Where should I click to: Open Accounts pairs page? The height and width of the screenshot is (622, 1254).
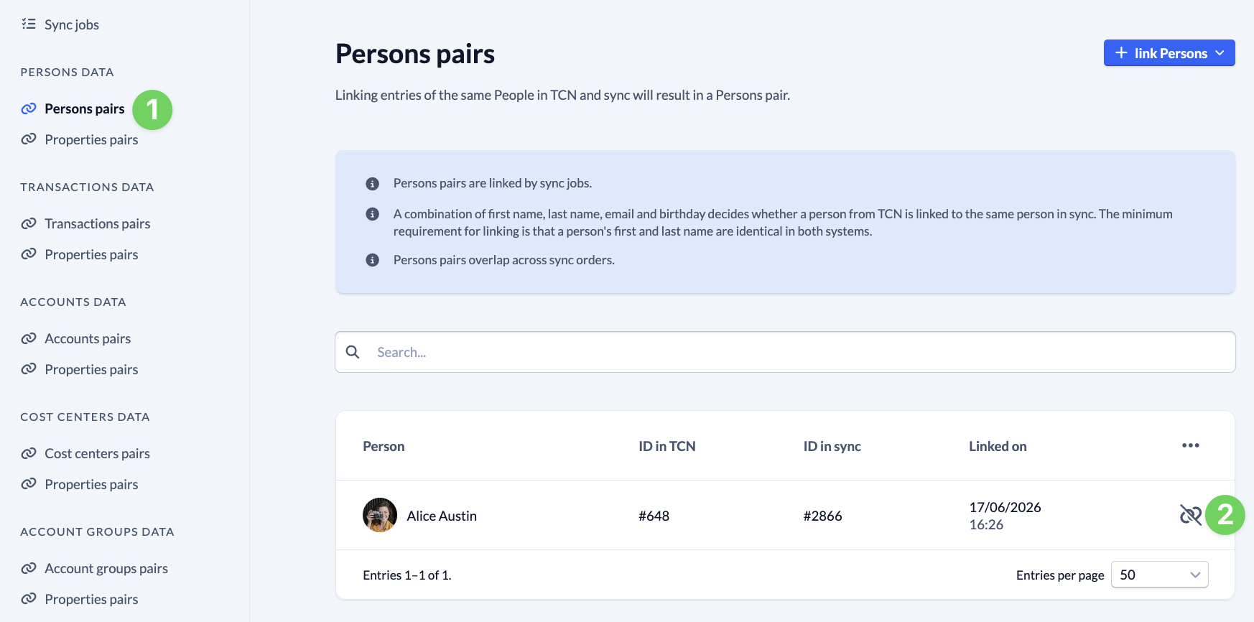(88, 338)
